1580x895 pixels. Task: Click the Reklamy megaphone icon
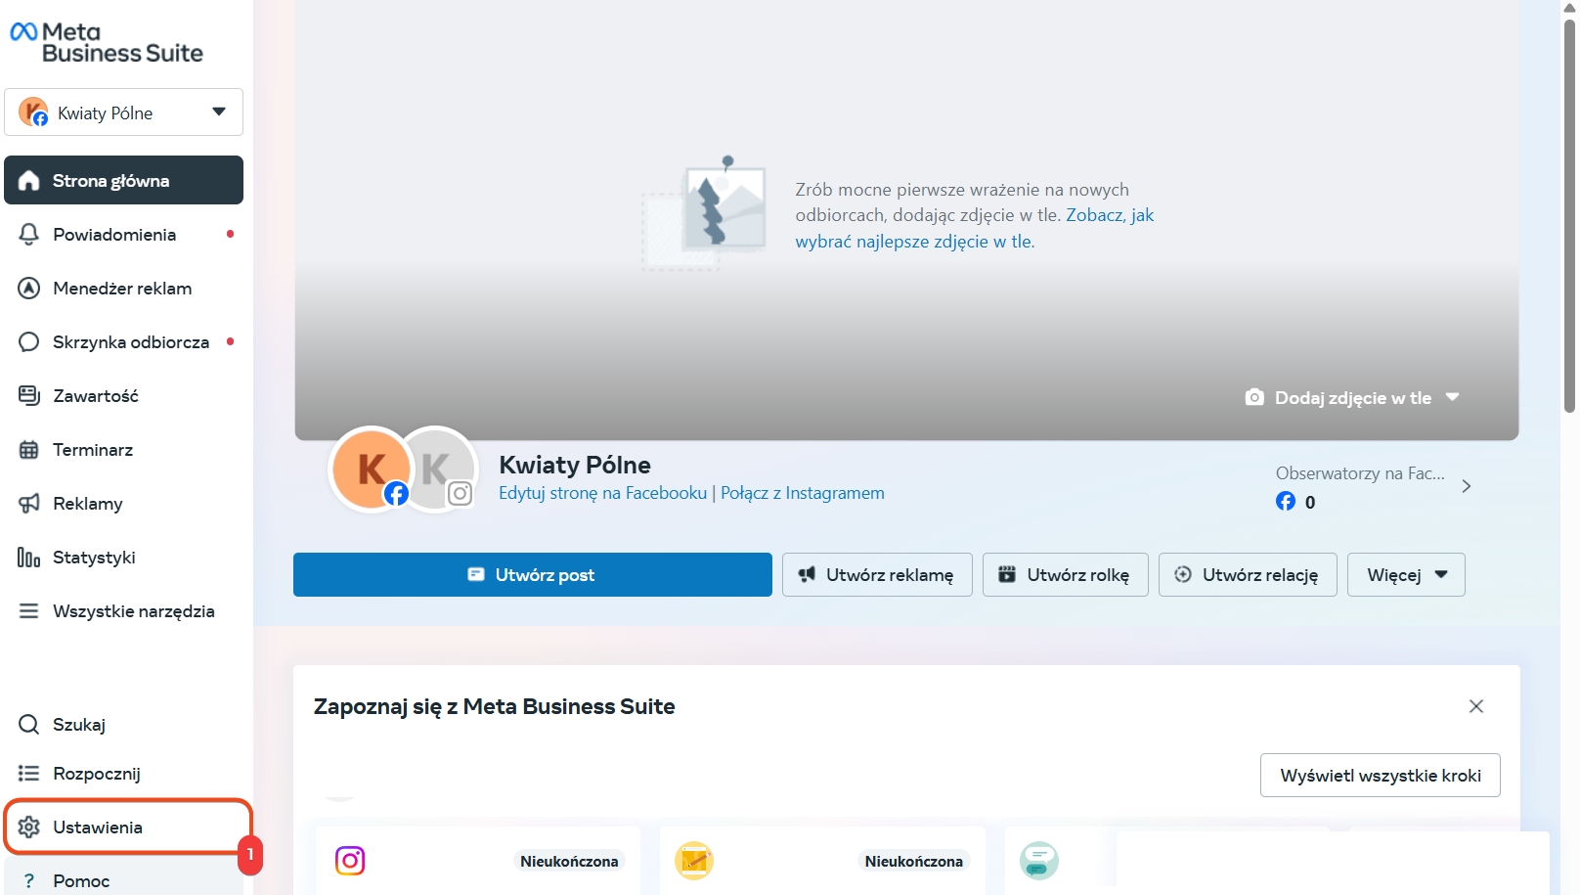(x=29, y=503)
